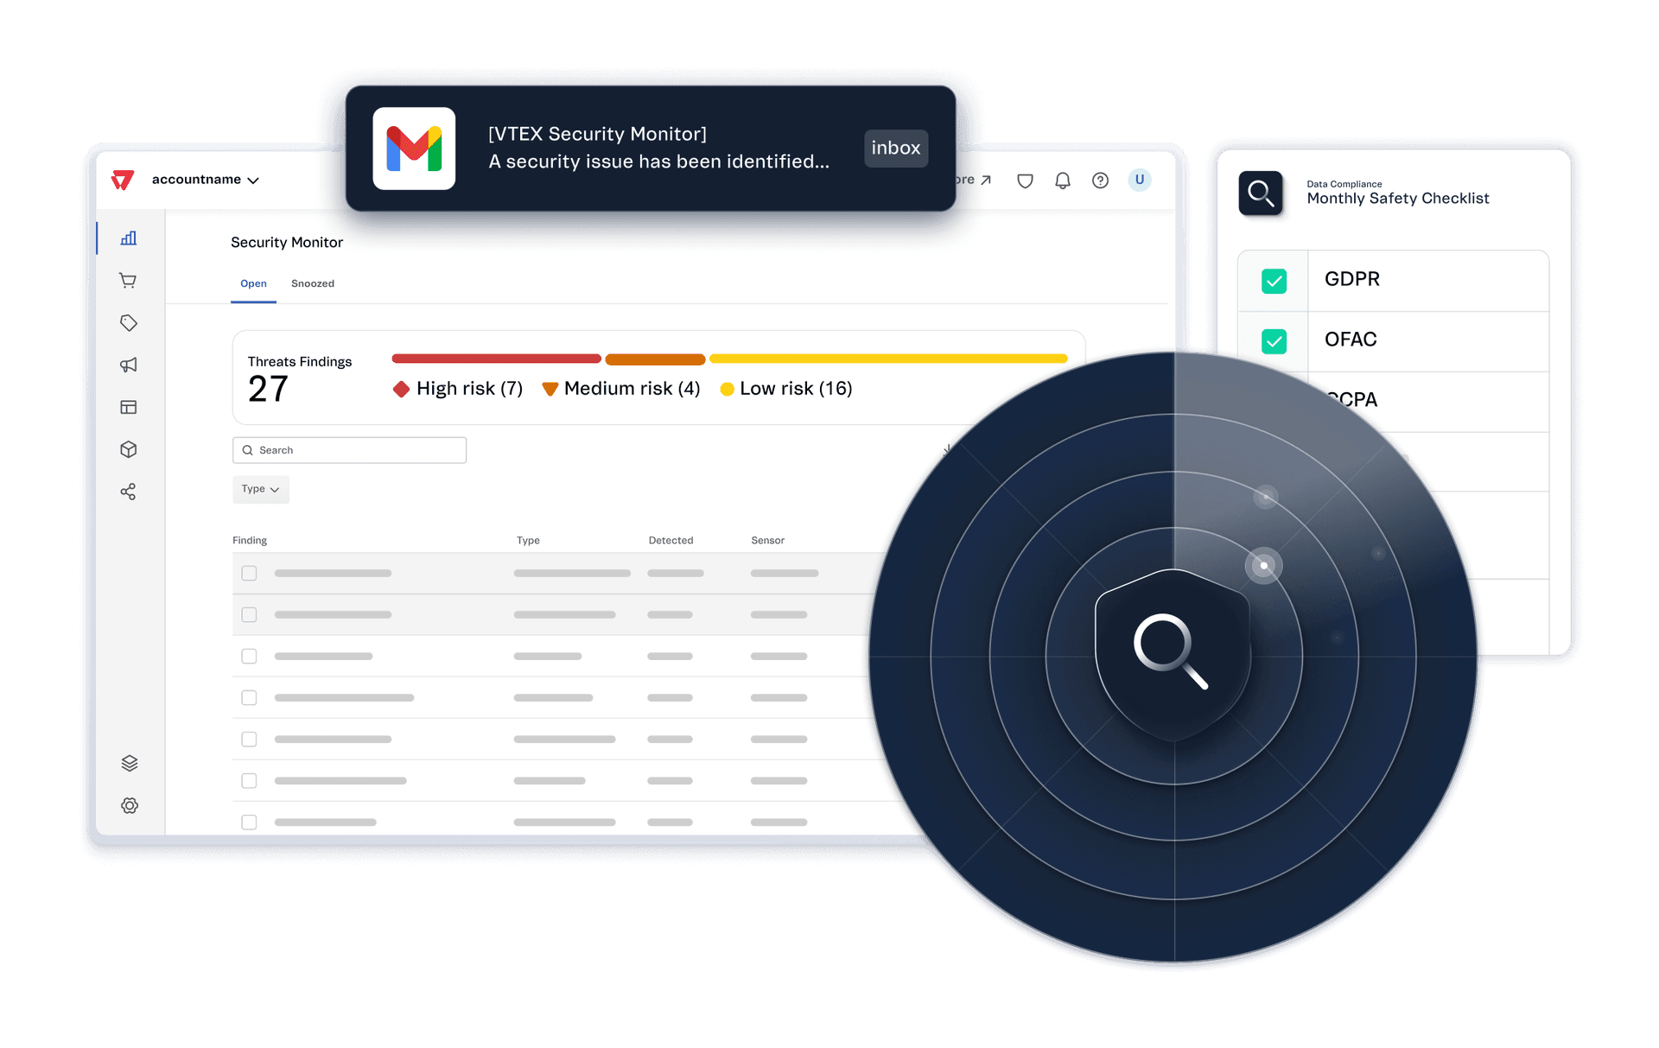
Task: Click the help question mark icon
Action: click(1097, 180)
